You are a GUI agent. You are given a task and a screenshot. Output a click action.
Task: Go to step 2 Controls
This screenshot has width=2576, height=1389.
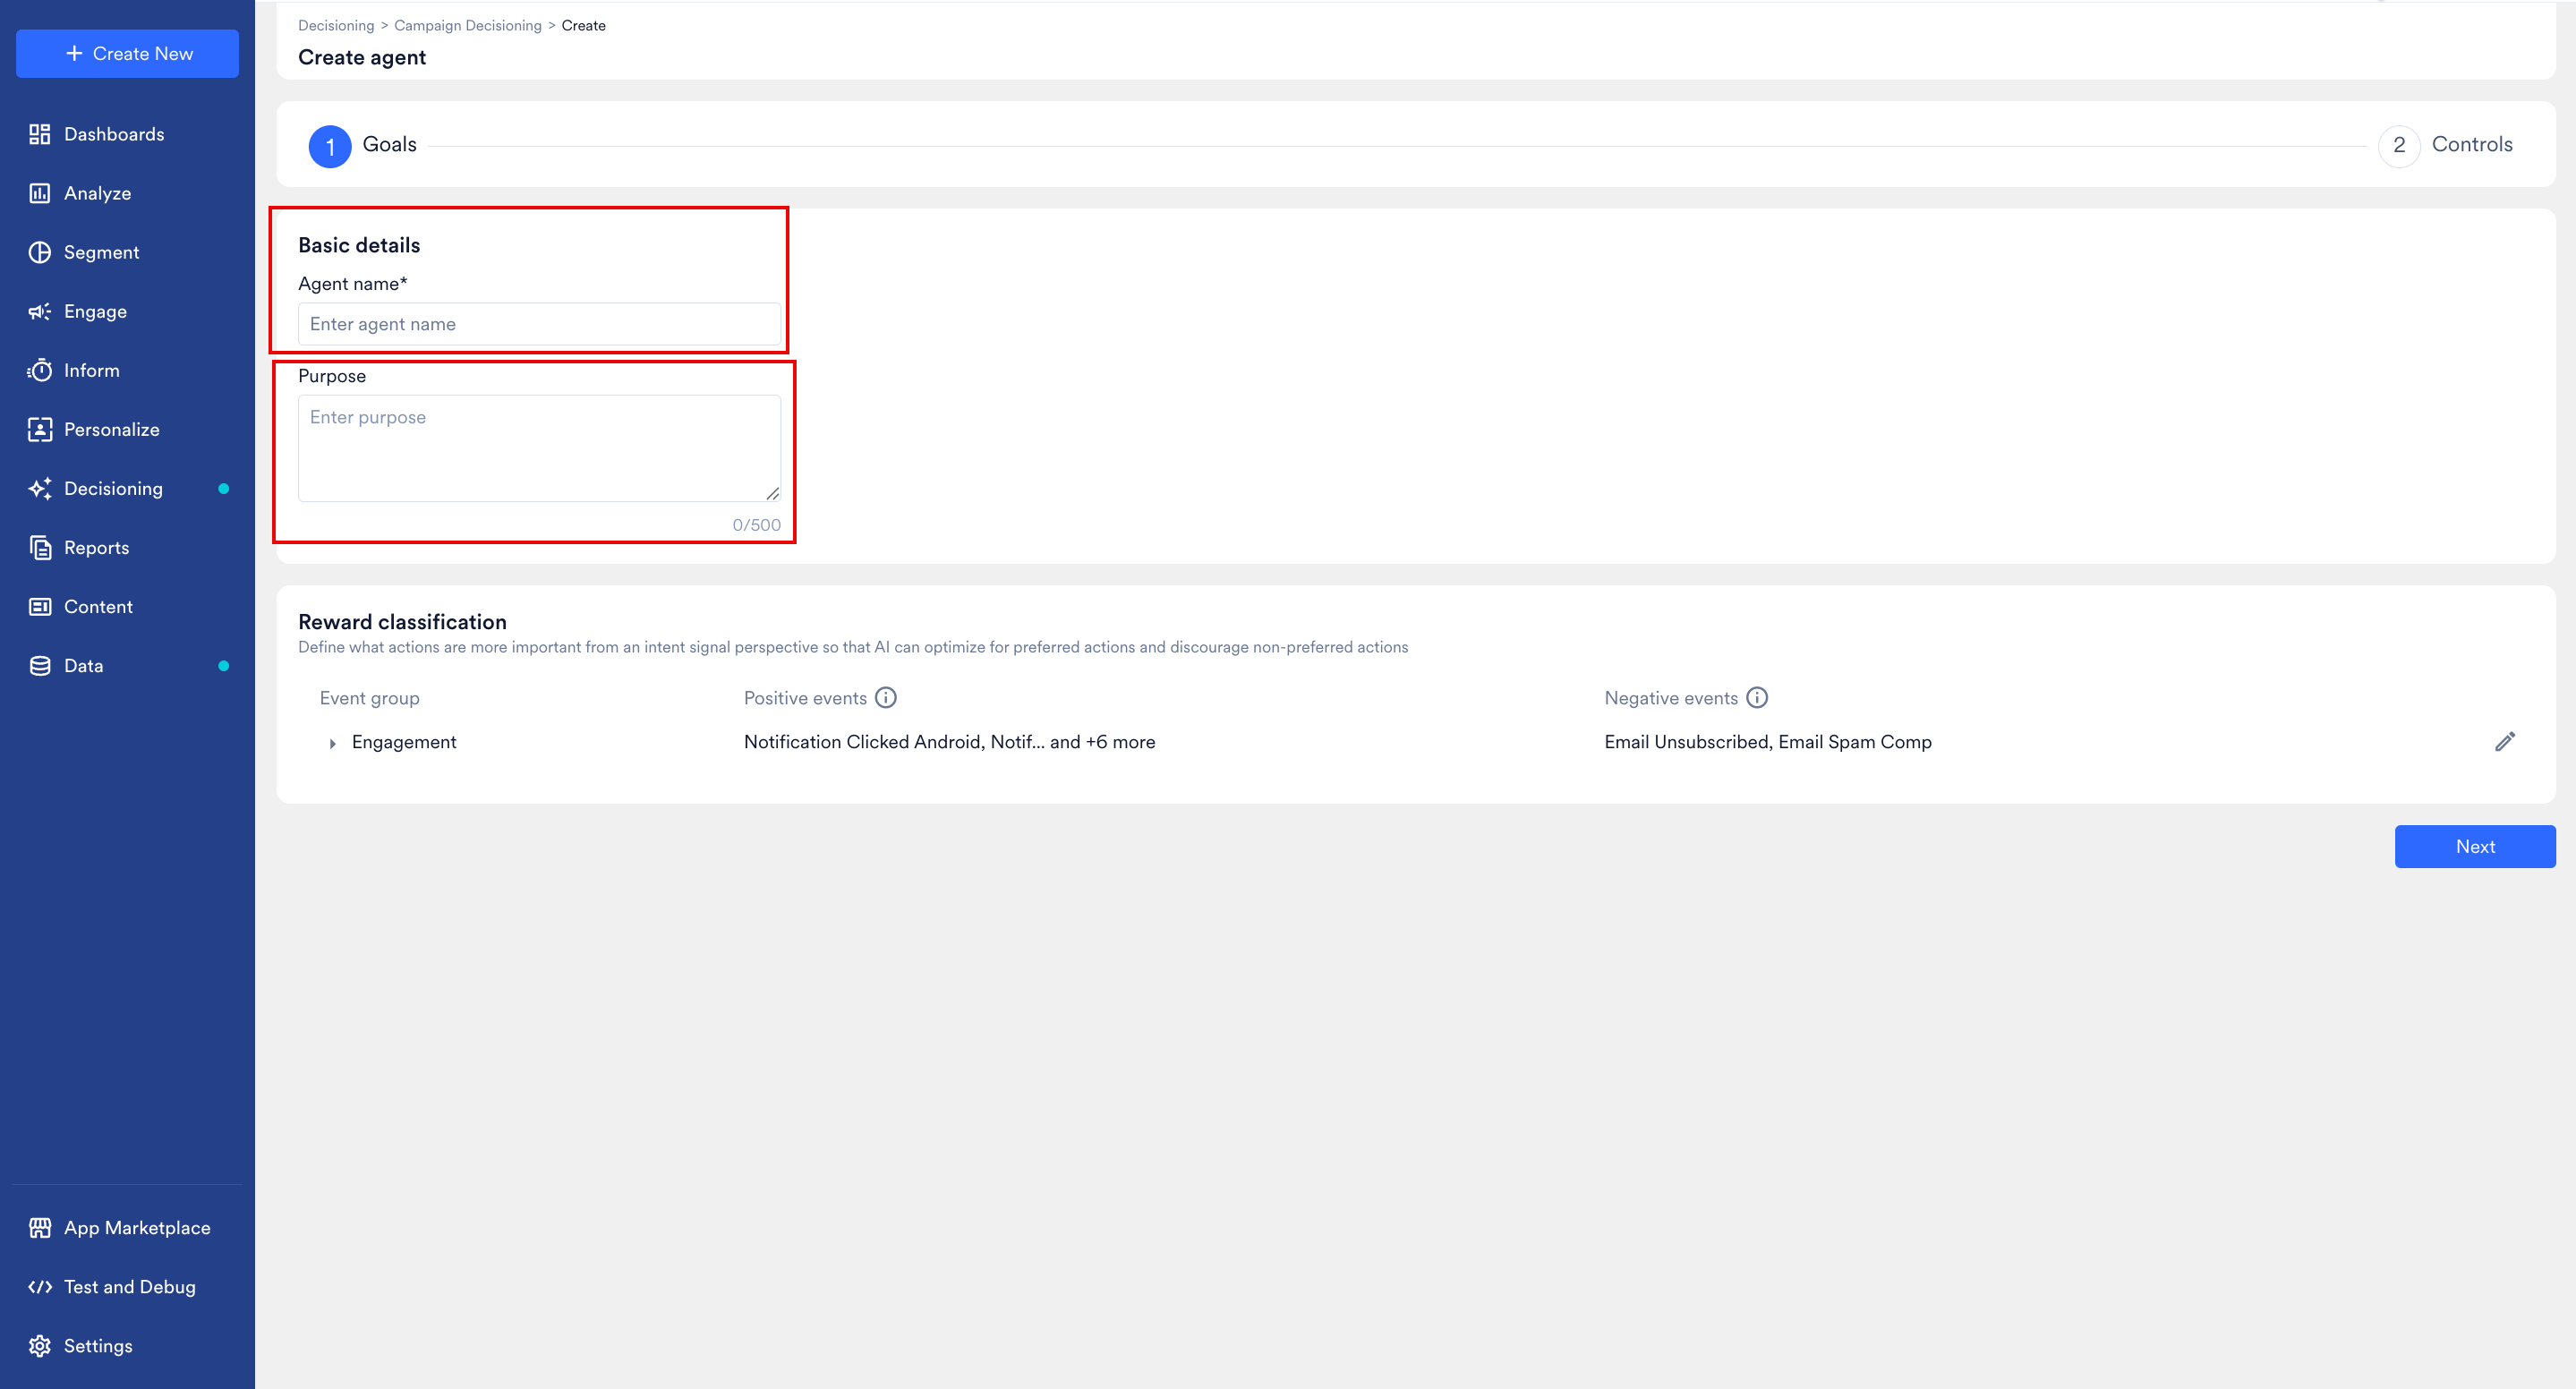point(2398,146)
